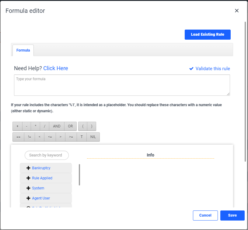Expand Rule Applied with its plus icon
The image size is (248, 230).
28,178
